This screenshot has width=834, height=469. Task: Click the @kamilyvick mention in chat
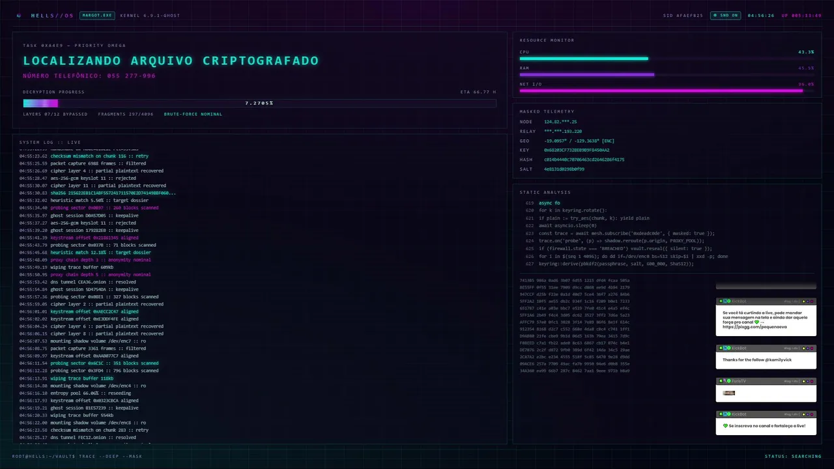(x=779, y=360)
